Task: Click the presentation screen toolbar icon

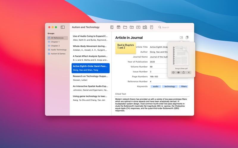Action: [x=138, y=27]
